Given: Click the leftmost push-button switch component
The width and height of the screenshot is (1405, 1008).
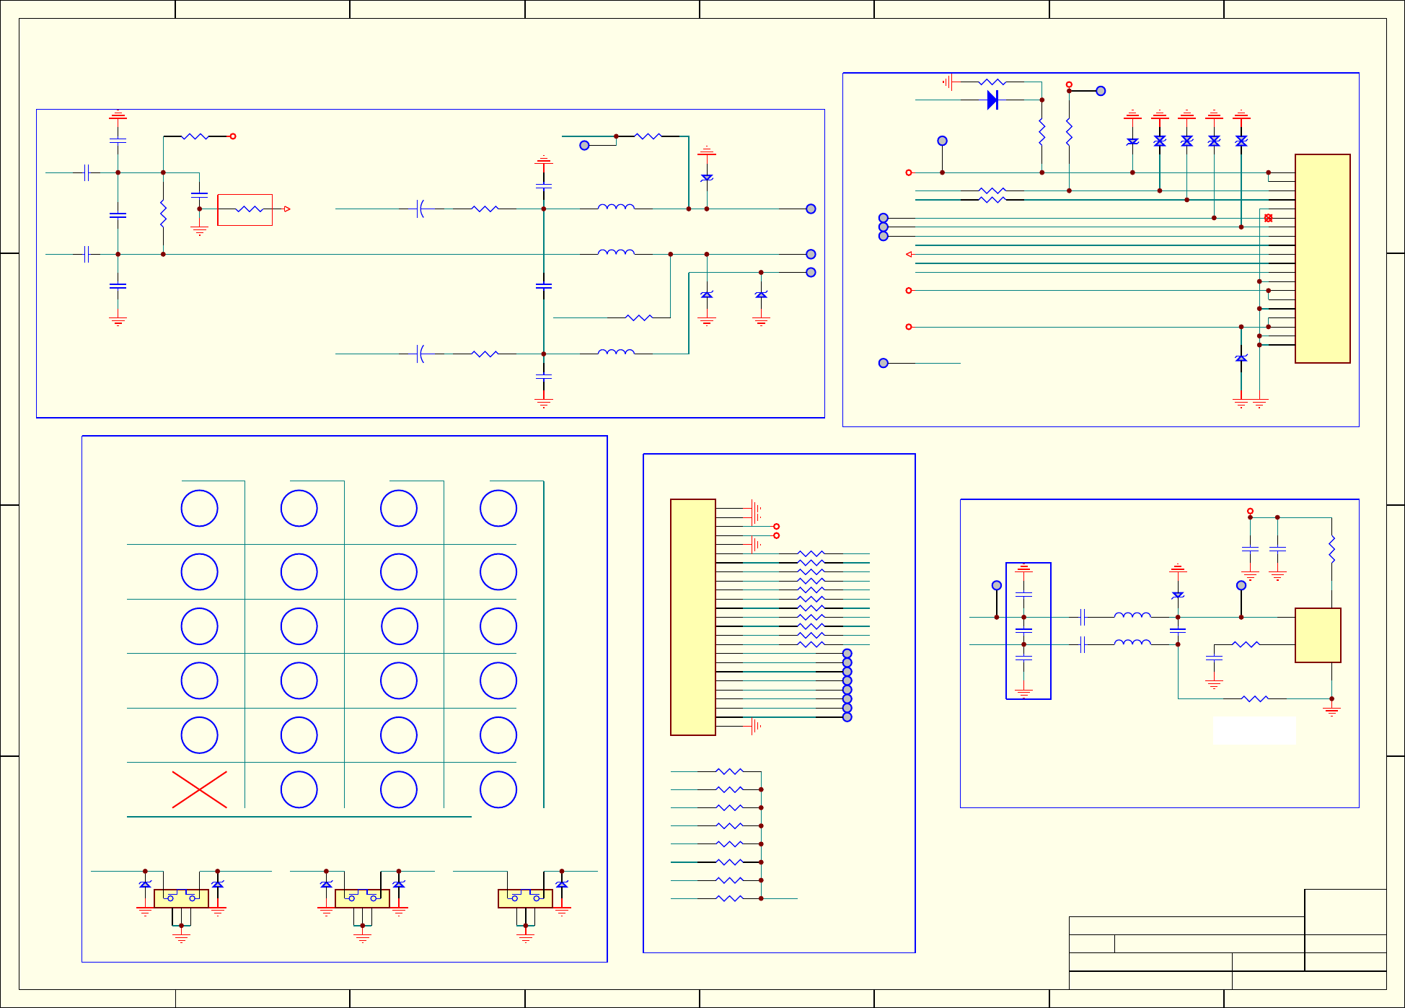Looking at the screenshot, I should point(181,898).
